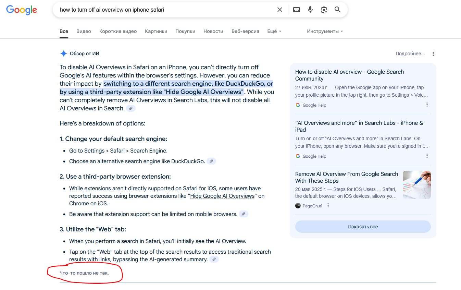Screen dimensions: 461x290
Task: Open the Картинки tab
Action: pos(156,31)
